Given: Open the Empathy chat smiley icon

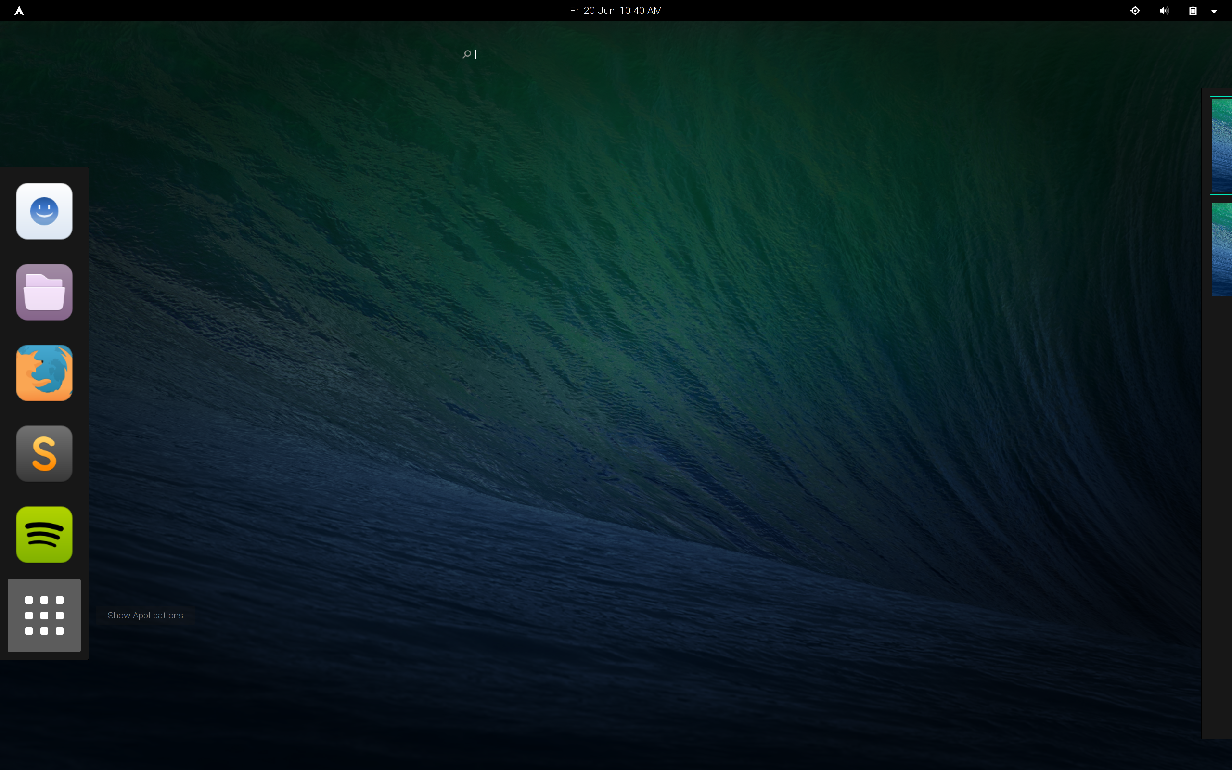Looking at the screenshot, I should (x=44, y=211).
